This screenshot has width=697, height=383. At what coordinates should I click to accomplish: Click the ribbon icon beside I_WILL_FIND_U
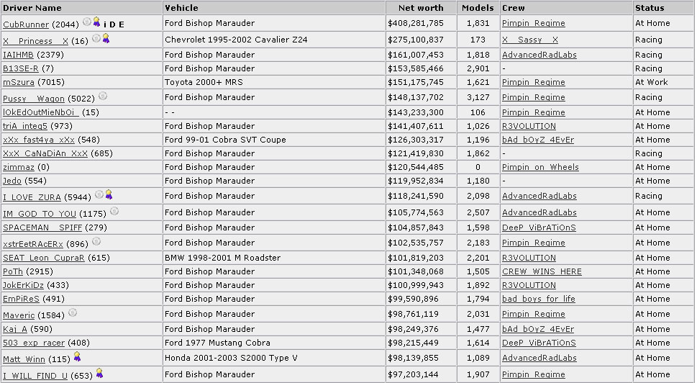tap(99, 373)
